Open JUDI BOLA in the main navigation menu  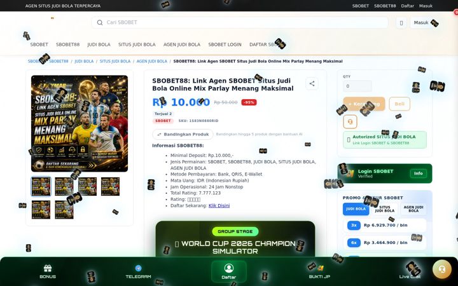[99, 44]
